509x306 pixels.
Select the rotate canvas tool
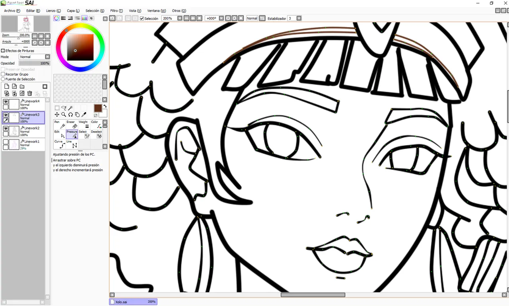pos(70,115)
